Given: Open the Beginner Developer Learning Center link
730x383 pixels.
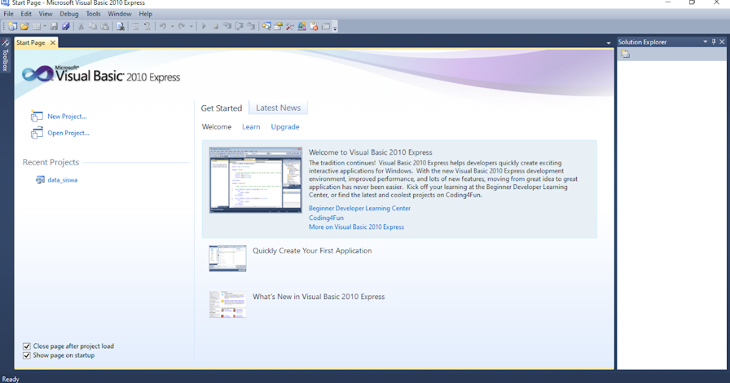Looking at the screenshot, I should 360,208.
